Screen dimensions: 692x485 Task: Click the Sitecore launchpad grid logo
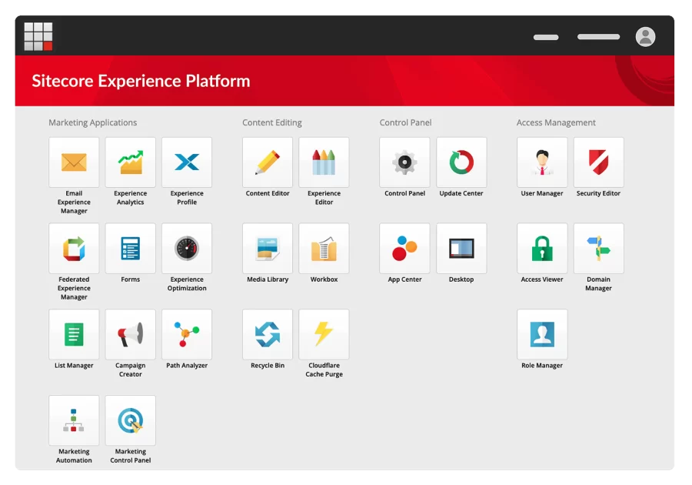38,36
